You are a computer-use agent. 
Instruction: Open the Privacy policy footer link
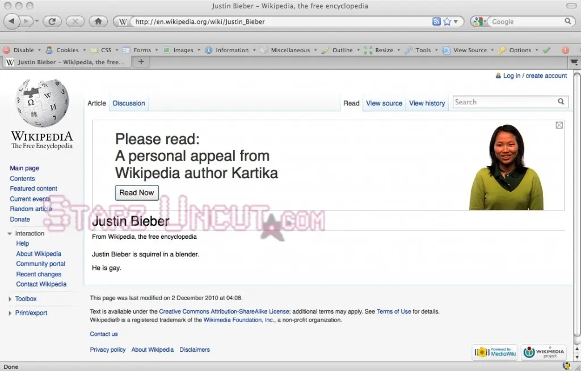108,349
